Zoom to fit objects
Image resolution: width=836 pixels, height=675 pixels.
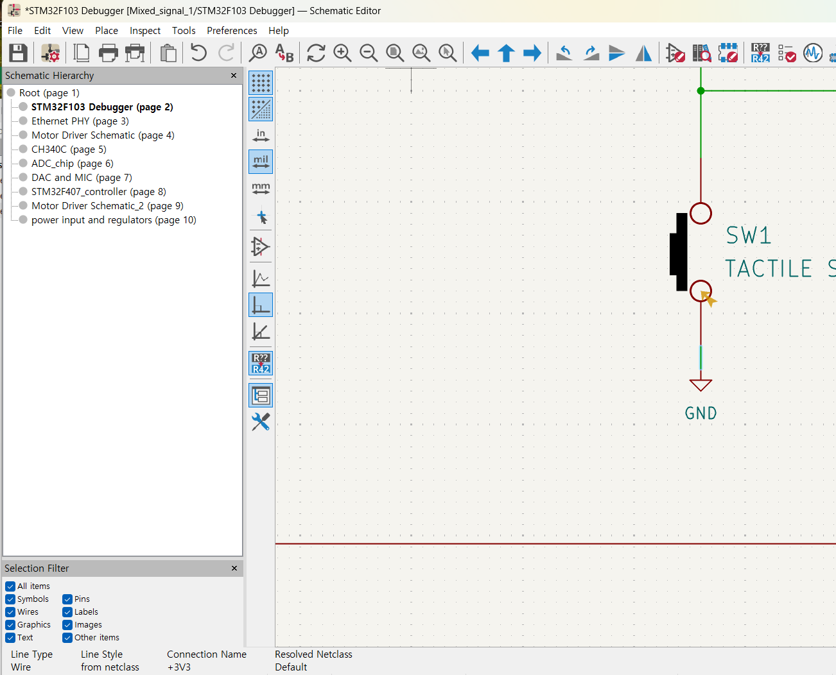pos(421,53)
